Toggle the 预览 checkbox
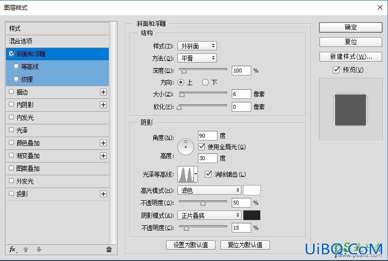The width and height of the screenshot is (388, 261). [336, 70]
